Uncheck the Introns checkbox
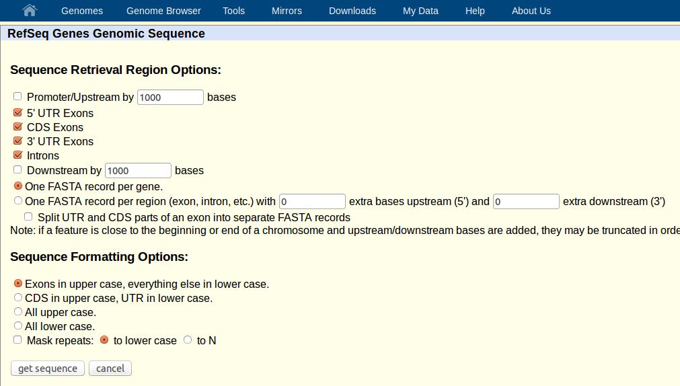Screen dimensions: 680x386 click(x=17, y=155)
